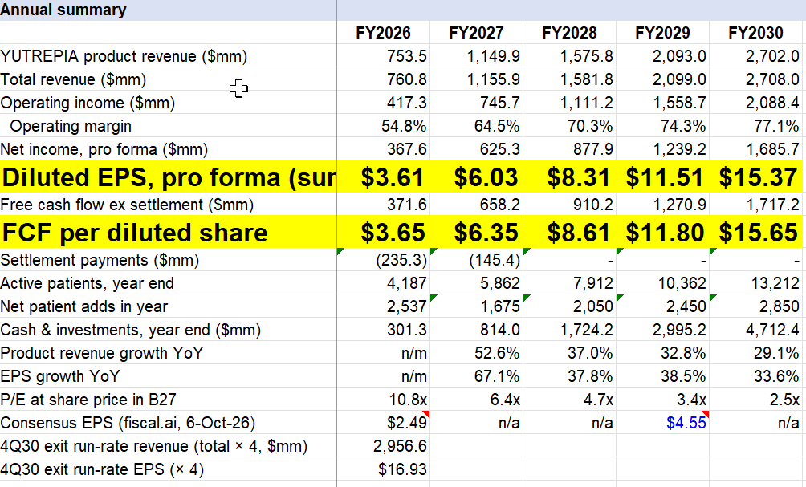Select Cash & investments, year end label
This screenshot has width=806, height=487.
coord(168,329)
